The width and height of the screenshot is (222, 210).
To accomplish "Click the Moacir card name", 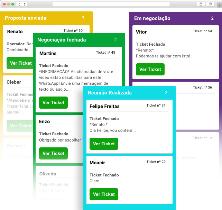I will point(97,163).
